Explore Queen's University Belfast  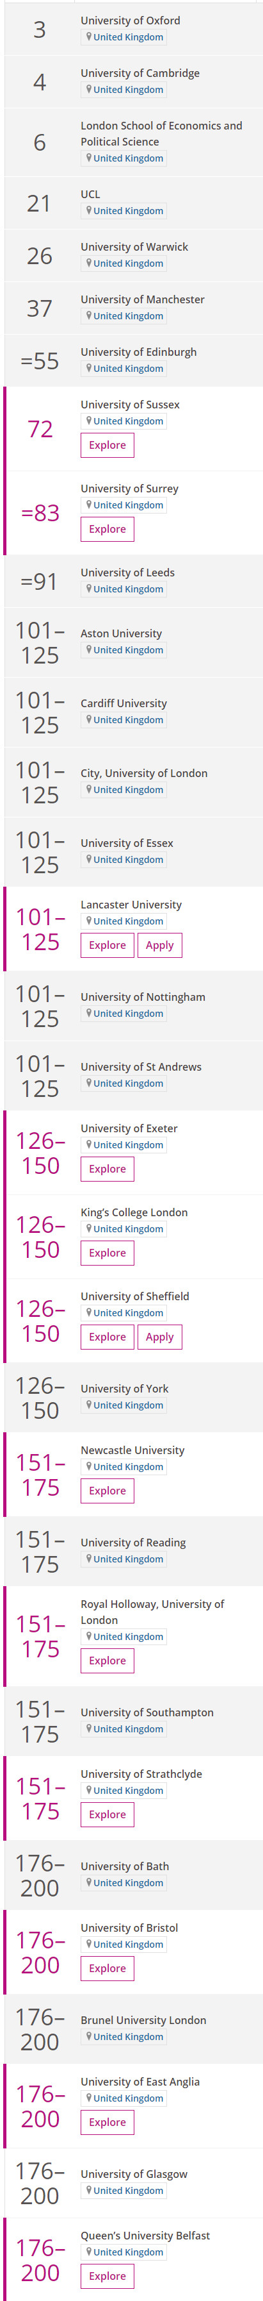107,2275
